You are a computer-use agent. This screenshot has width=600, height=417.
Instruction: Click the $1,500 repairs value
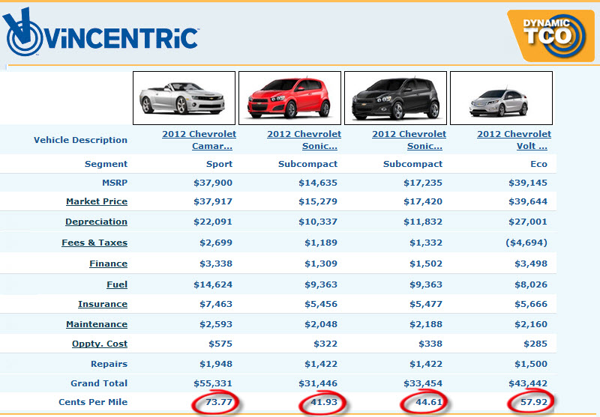[531, 364]
